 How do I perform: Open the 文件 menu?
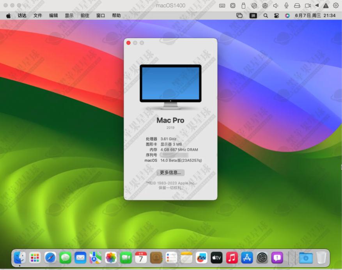pyautogui.click(x=38, y=16)
